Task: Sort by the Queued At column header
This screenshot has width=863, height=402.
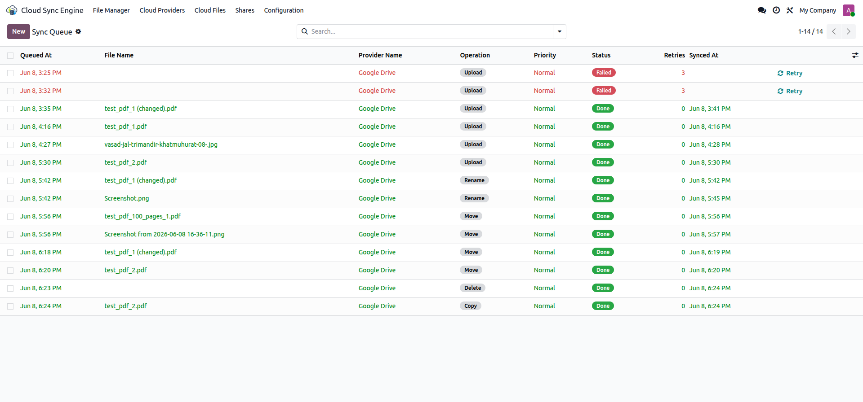Action: click(36, 55)
